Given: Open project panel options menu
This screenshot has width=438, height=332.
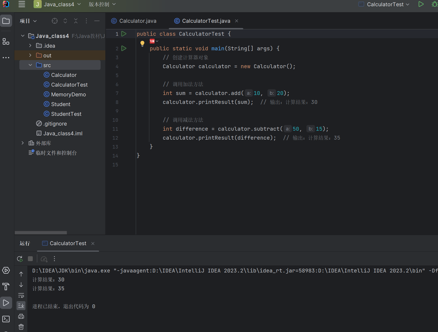Looking at the screenshot, I should 86,21.
